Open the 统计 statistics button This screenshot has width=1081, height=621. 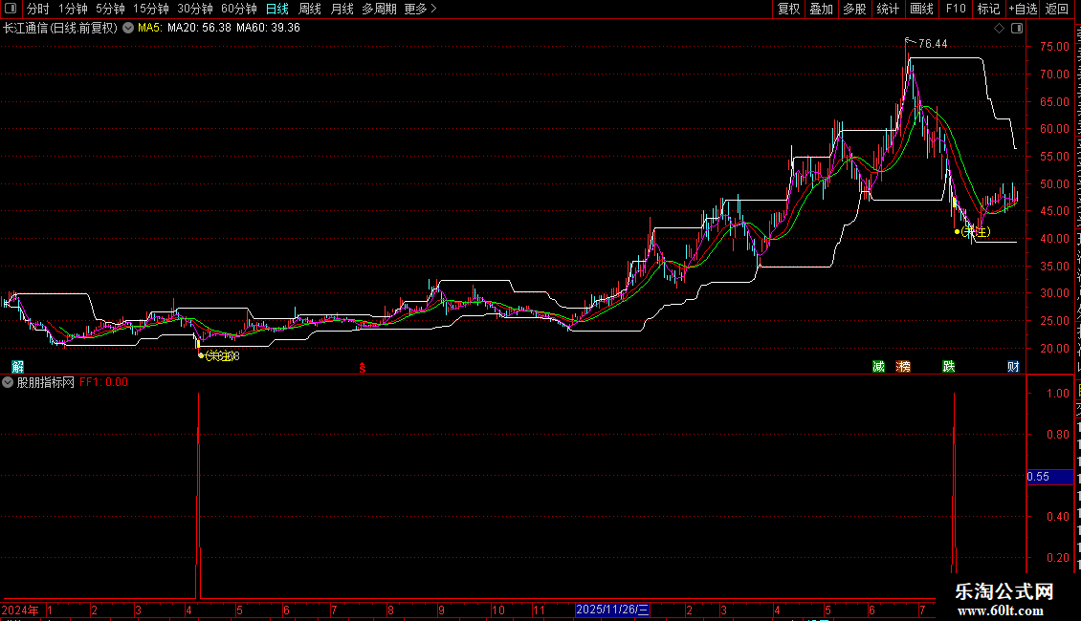click(x=887, y=9)
